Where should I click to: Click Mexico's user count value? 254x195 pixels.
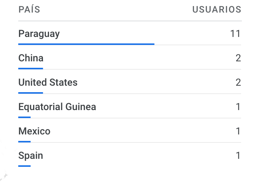point(238,131)
